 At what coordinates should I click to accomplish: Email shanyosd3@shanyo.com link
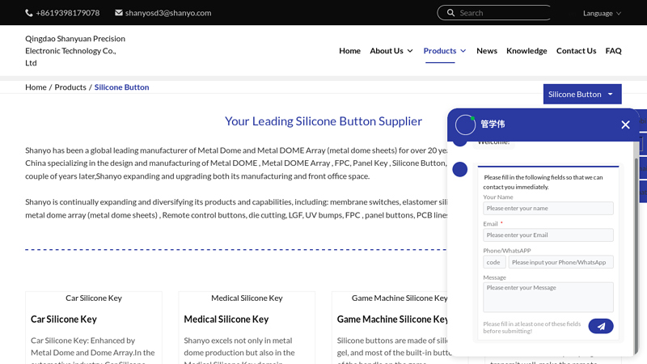coord(168,13)
